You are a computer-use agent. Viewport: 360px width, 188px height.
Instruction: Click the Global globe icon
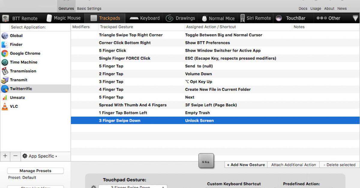click(5, 36)
